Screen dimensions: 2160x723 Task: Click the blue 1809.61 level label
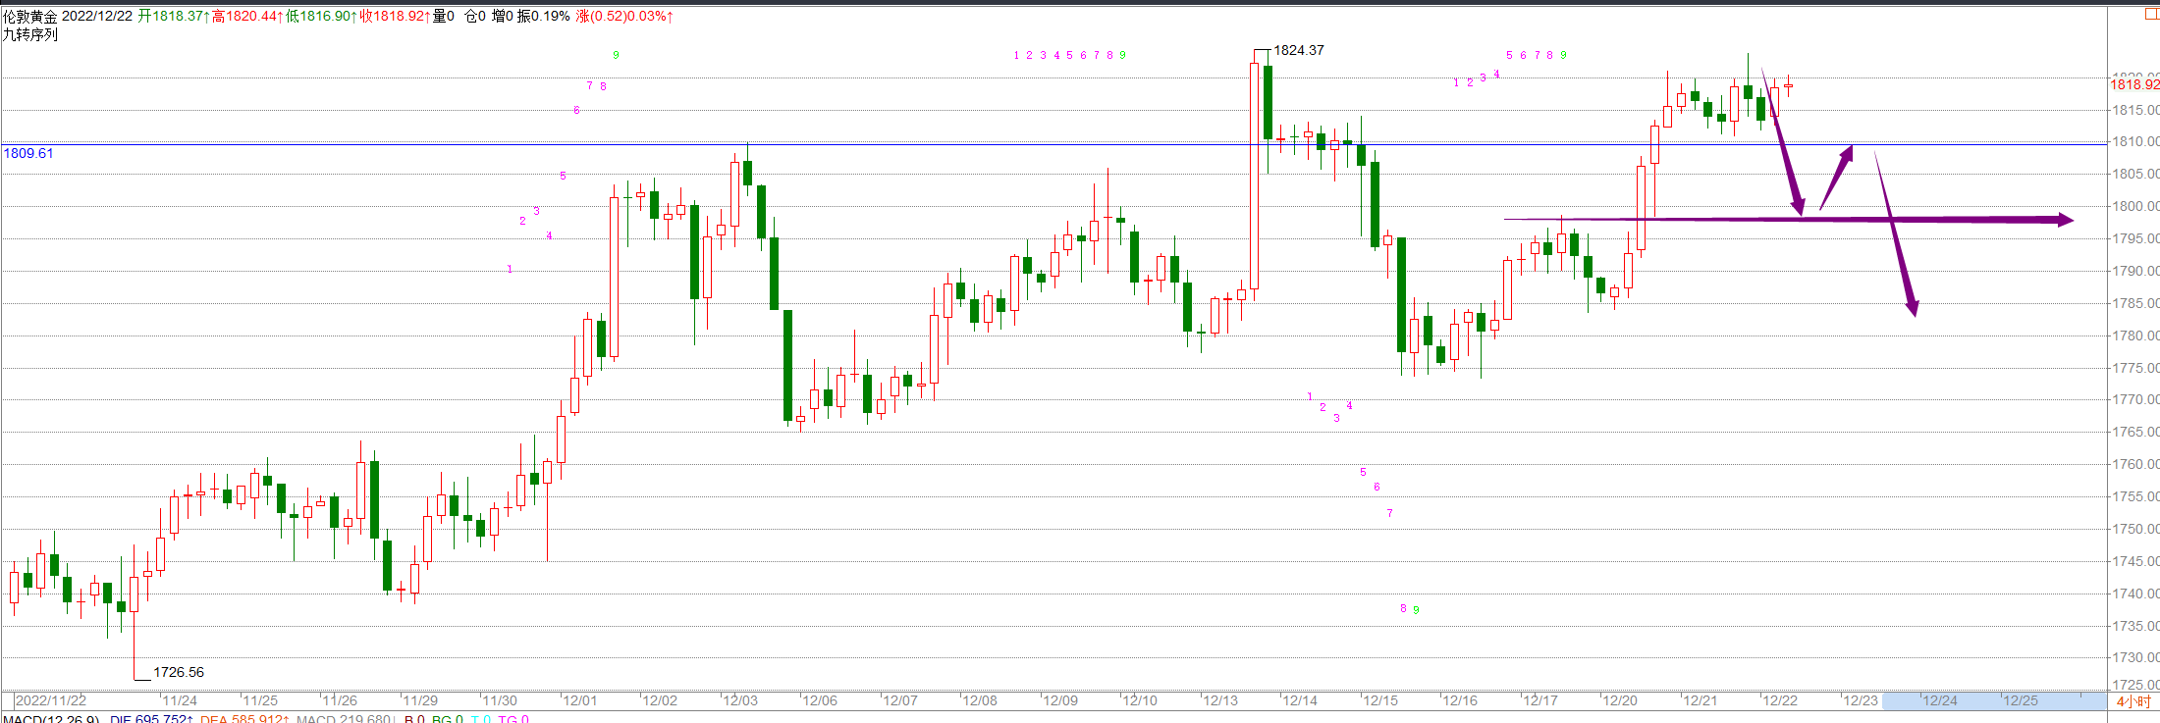[28, 153]
